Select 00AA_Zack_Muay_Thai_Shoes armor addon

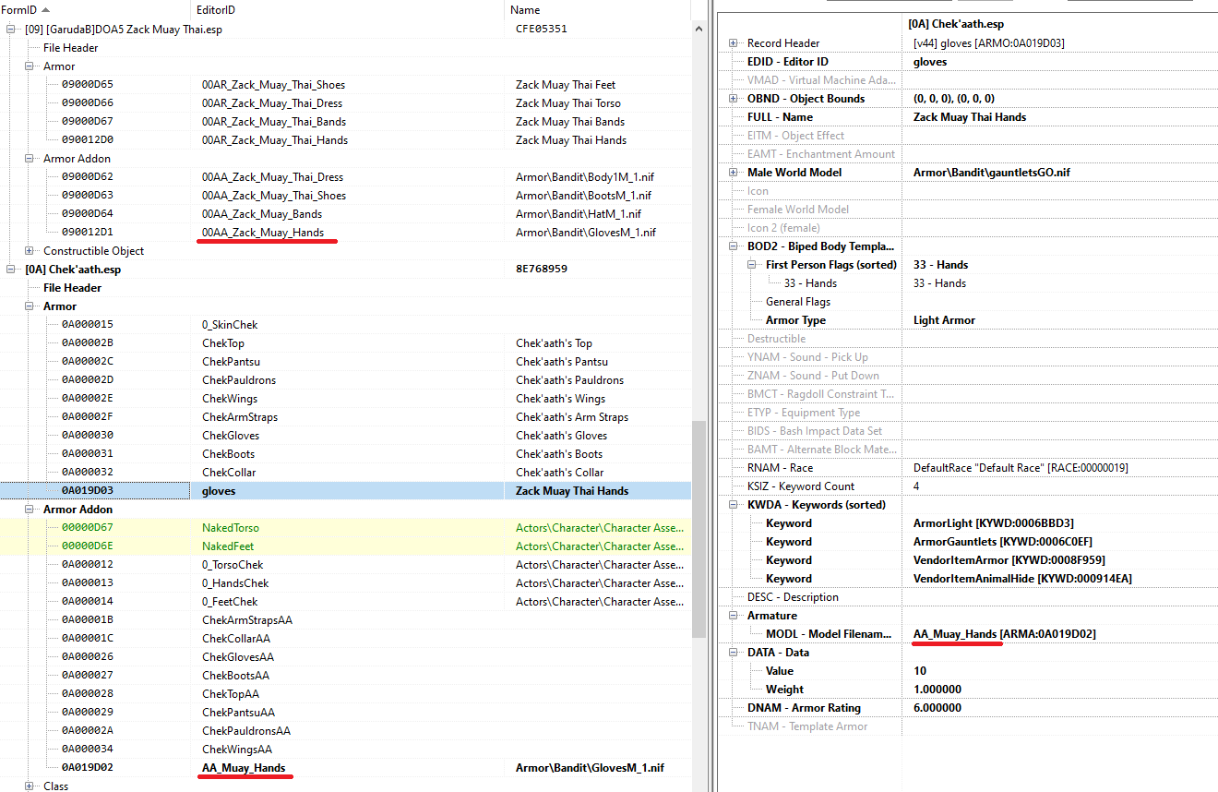pos(345,196)
